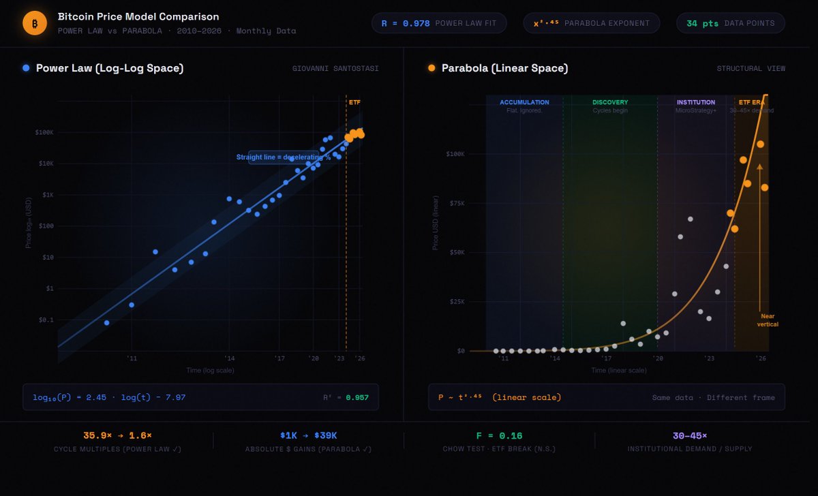Click the blue dot beside Power Law title
This screenshot has width=818, height=496.
point(26,68)
